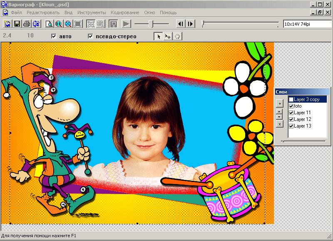Viewport: 333px width, 241px height.
Task: Click the plus button in Слои panel
Action: [x=280, y=103]
